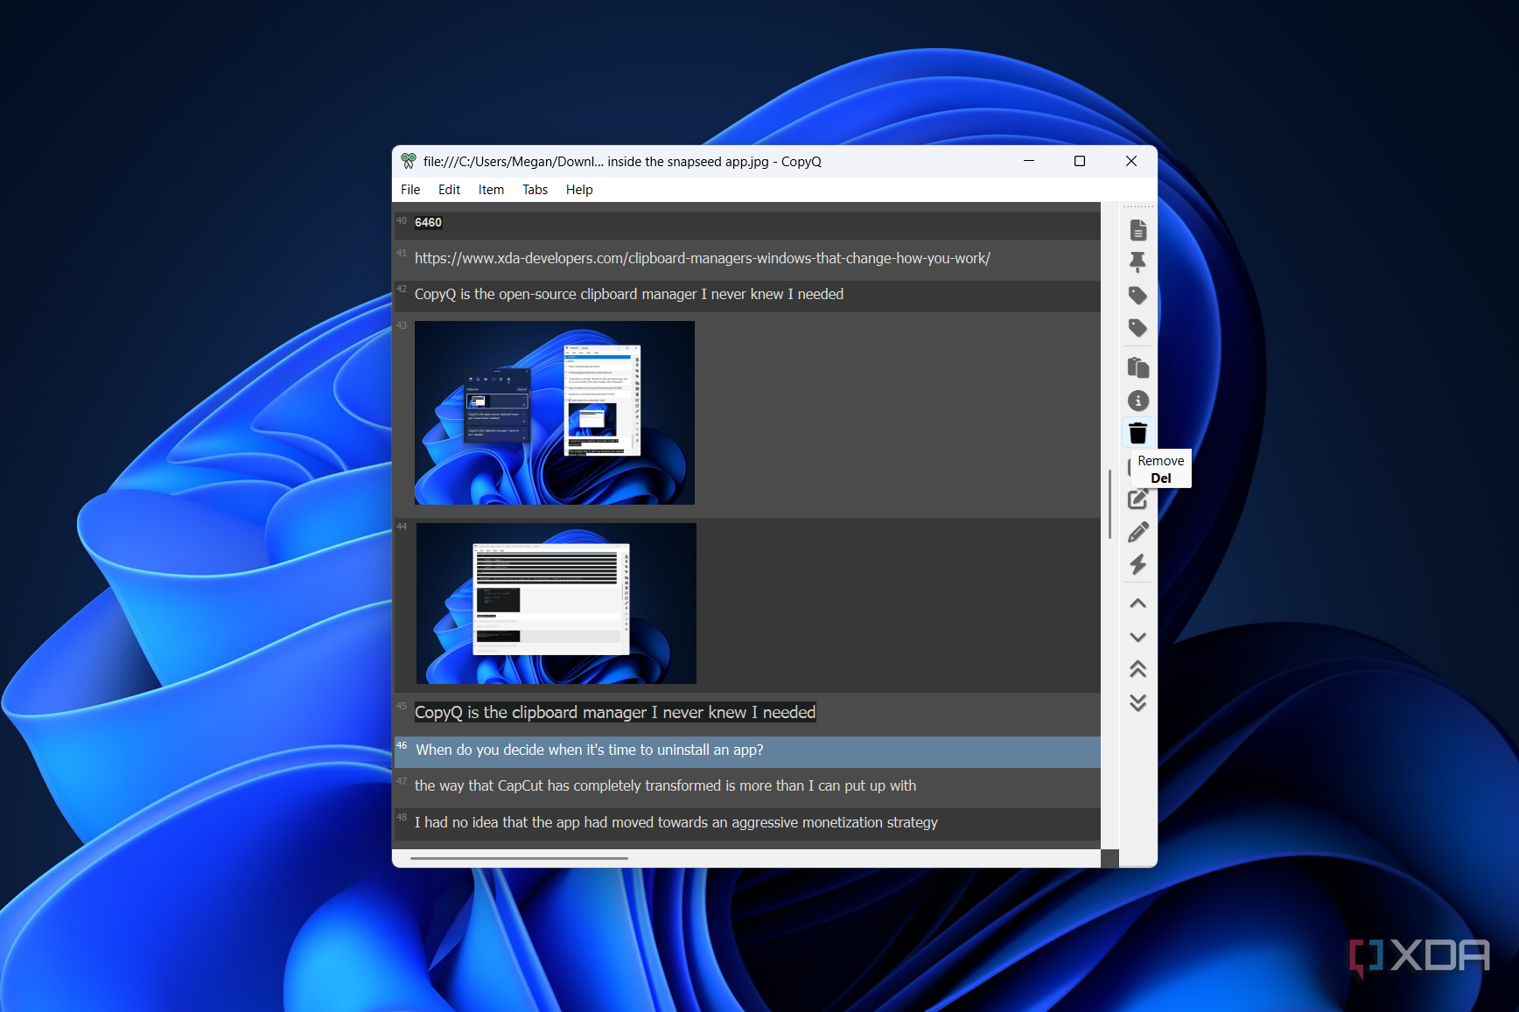Select image item 43 showing two windows
This screenshot has height=1012, width=1519.
747,414
